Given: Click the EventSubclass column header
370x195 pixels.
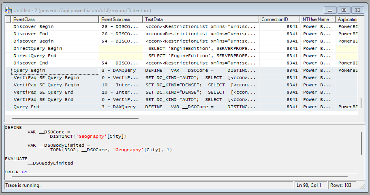Looking at the screenshot, I should (120, 19).
